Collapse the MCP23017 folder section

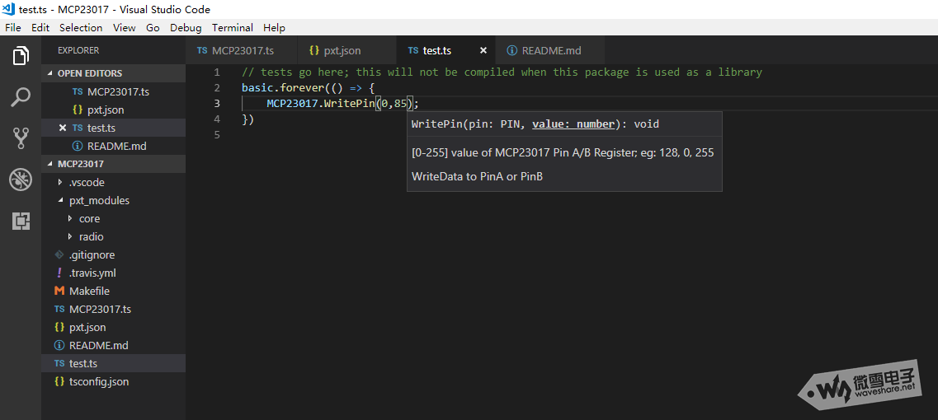click(114, 164)
